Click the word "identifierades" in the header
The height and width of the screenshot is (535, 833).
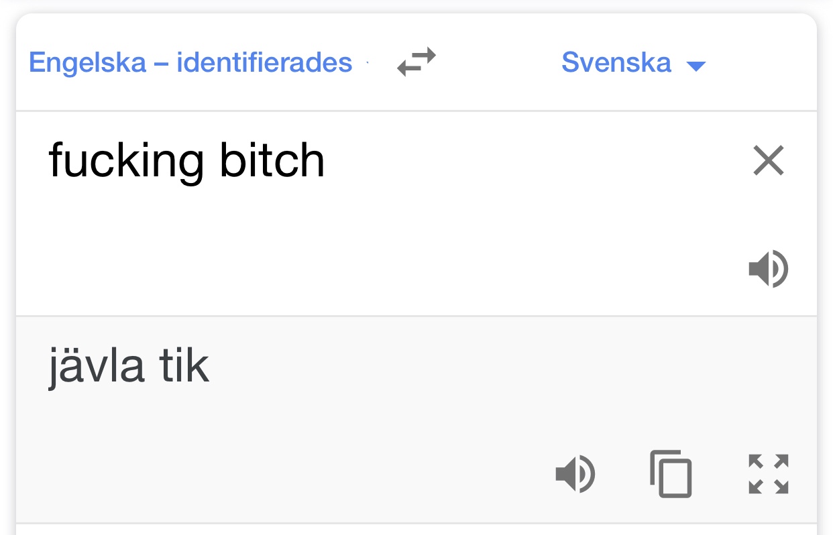point(264,62)
